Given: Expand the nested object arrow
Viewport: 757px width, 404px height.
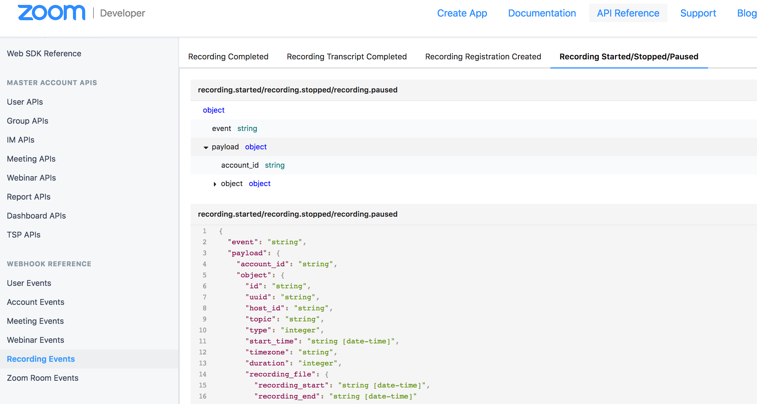Looking at the screenshot, I should click(215, 184).
